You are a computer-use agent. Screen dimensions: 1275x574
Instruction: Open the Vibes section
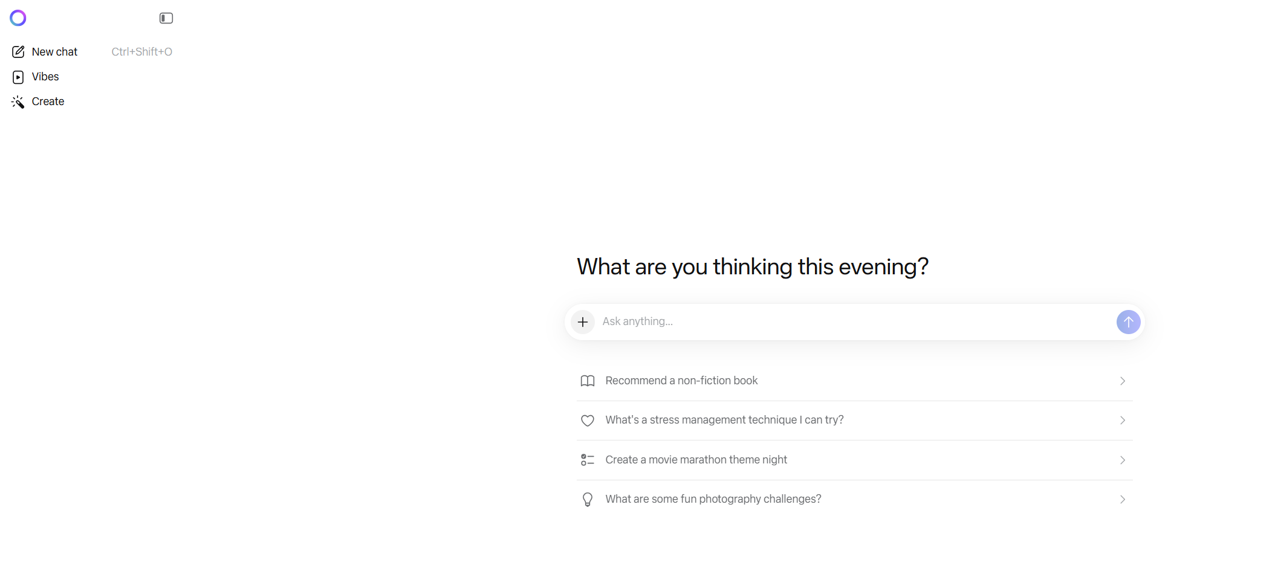pos(45,77)
